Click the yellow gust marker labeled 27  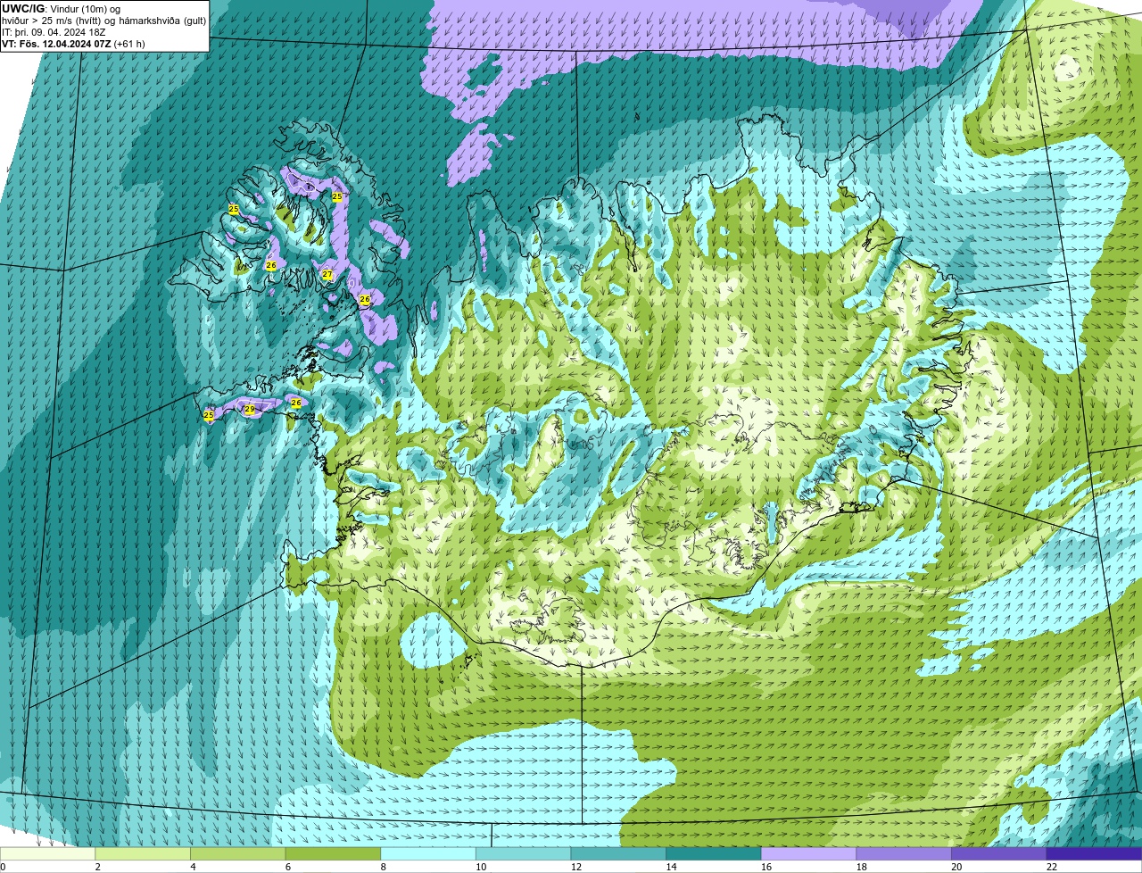(327, 275)
